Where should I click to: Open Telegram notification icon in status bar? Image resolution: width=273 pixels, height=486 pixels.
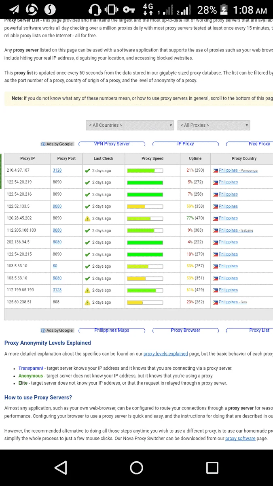coord(14,9)
